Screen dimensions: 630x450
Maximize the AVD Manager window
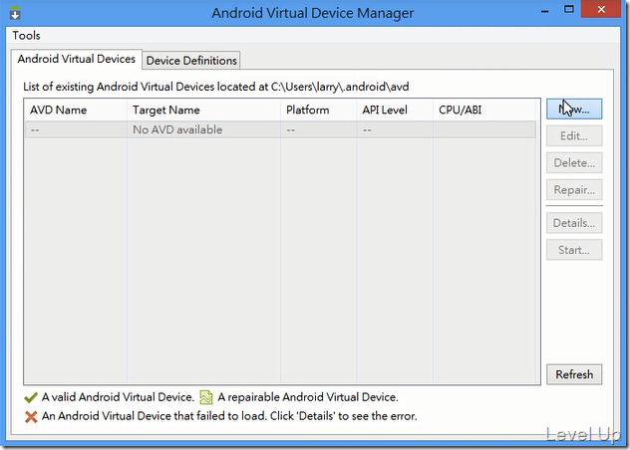pos(568,10)
